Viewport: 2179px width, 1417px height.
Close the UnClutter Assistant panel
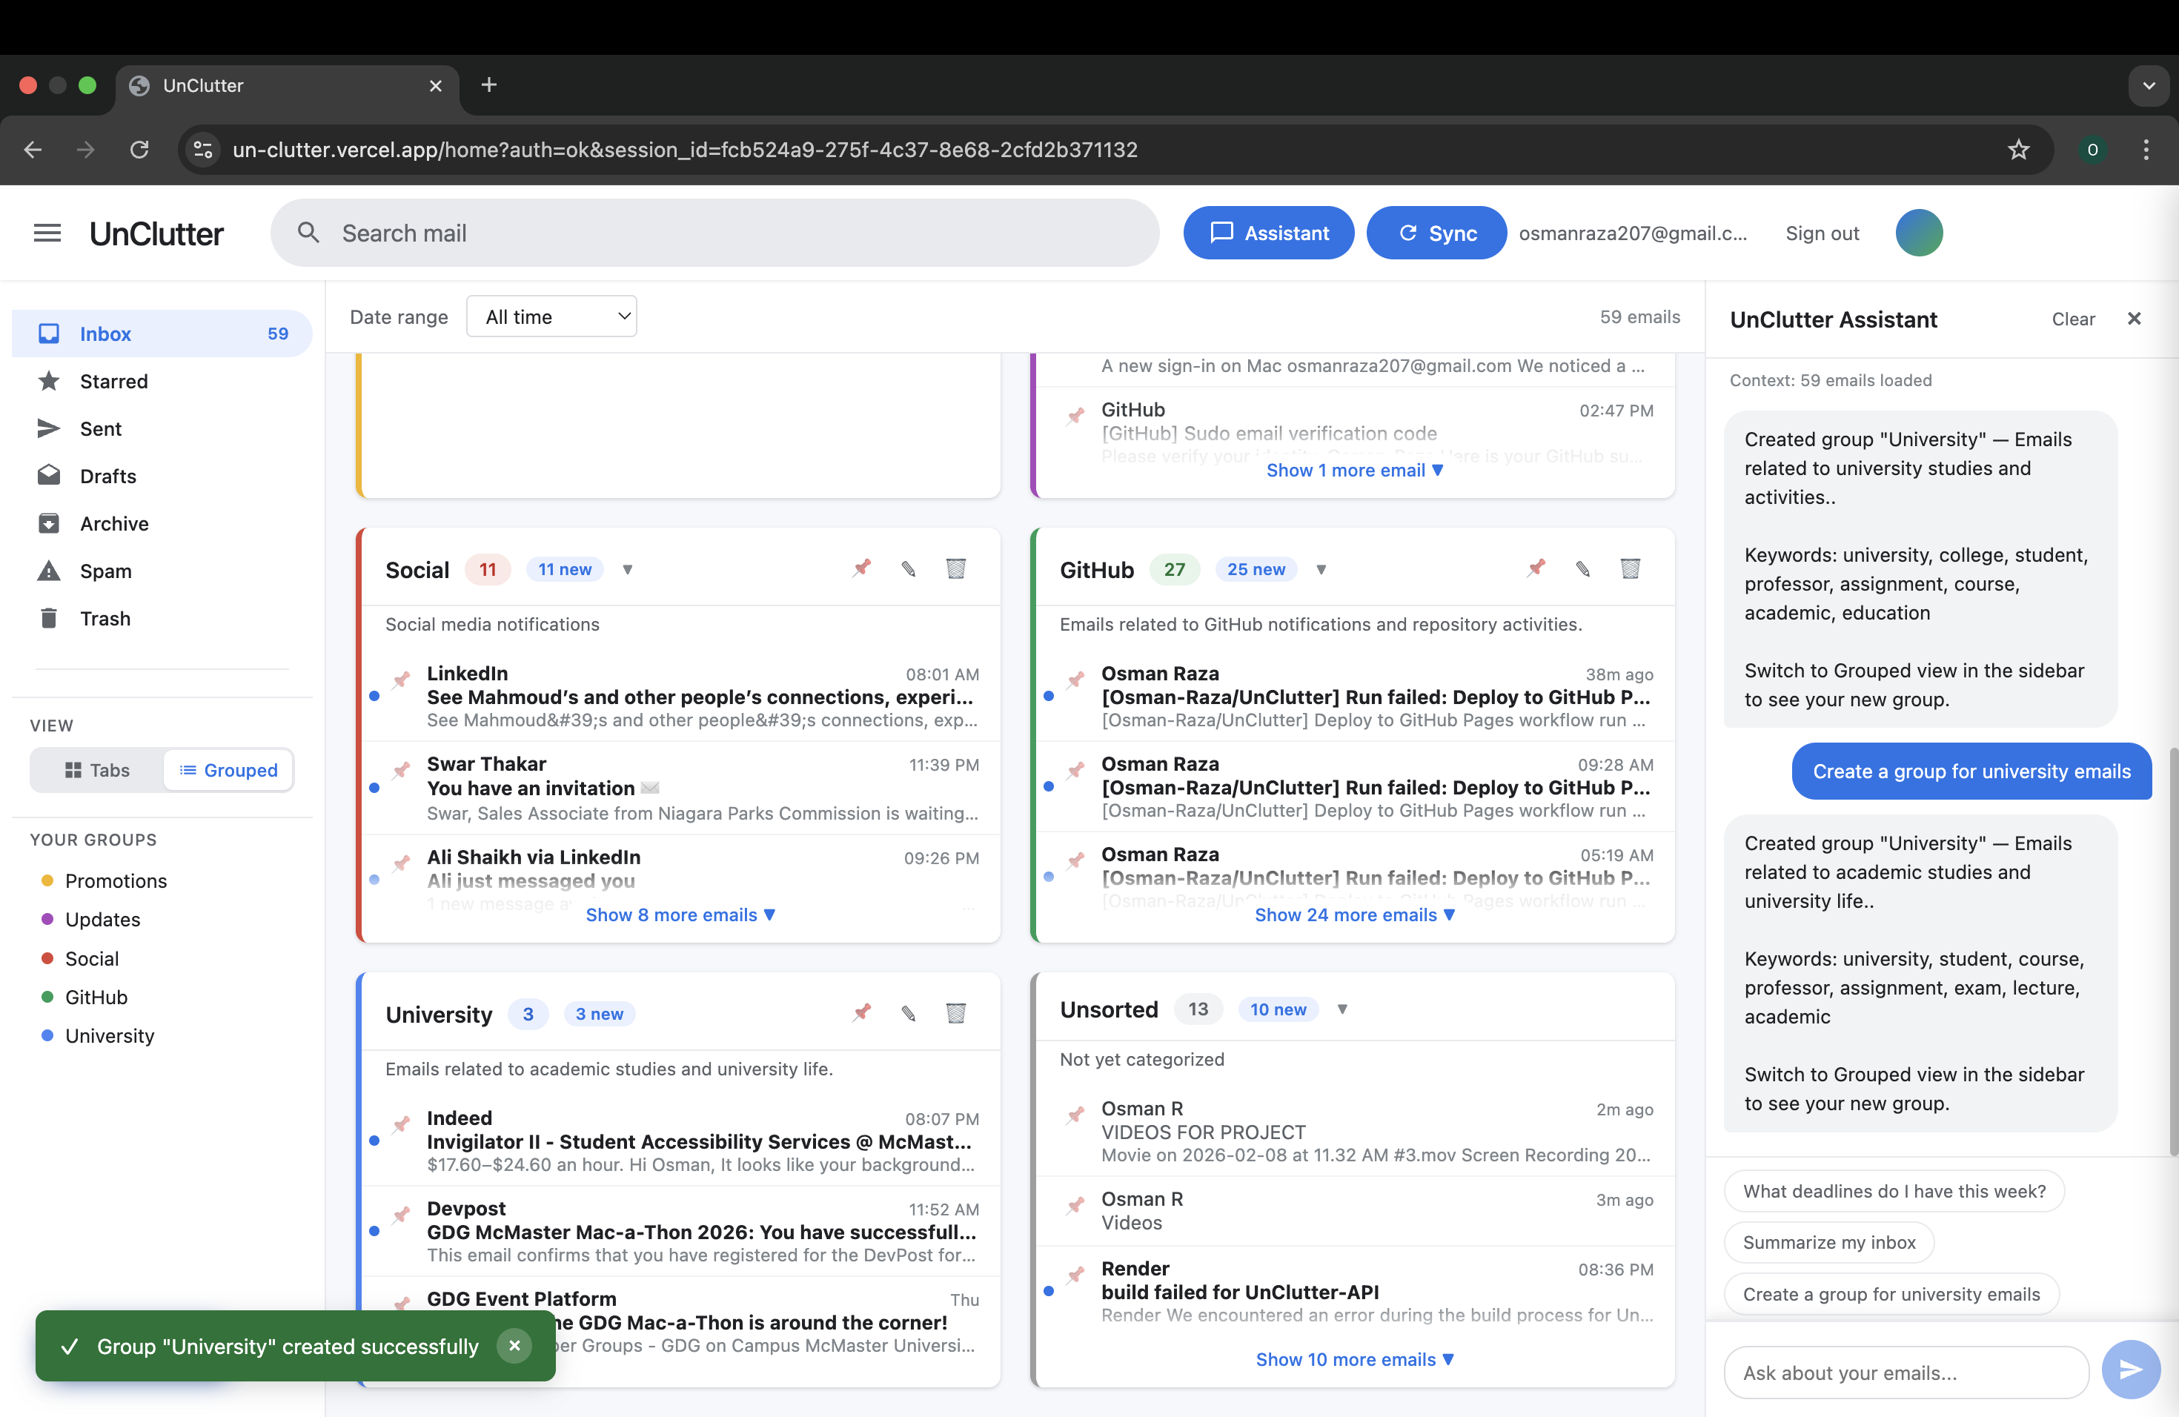click(2134, 319)
